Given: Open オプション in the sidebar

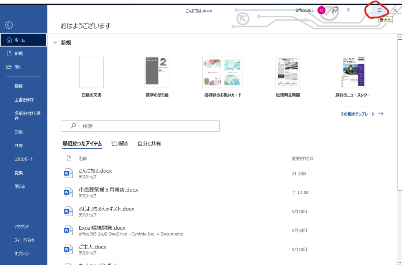Looking at the screenshot, I should (22, 254).
